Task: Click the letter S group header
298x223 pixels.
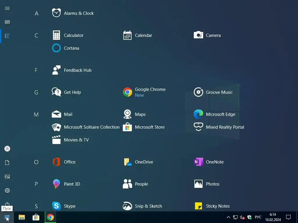Action: pos(36,206)
